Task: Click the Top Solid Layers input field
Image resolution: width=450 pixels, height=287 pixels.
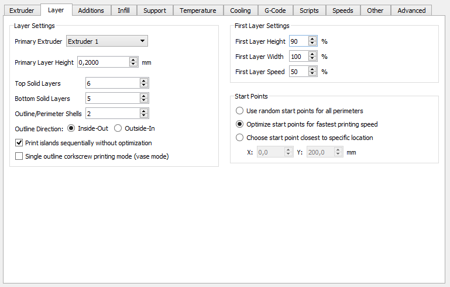Action: click(x=112, y=83)
